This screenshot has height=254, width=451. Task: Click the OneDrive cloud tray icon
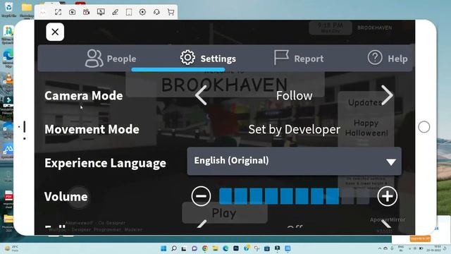[385, 248]
